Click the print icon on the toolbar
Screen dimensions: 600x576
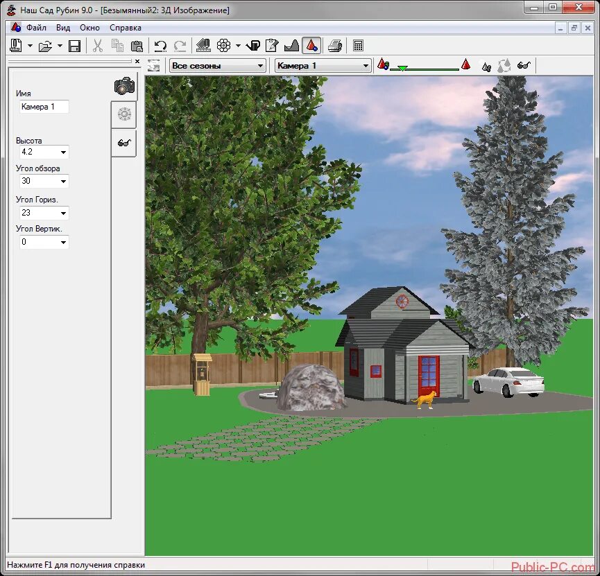coord(334,45)
